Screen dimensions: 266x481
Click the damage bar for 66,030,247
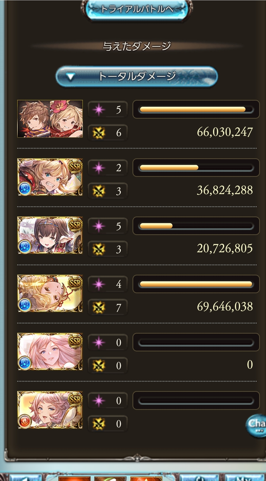tap(196, 109)
